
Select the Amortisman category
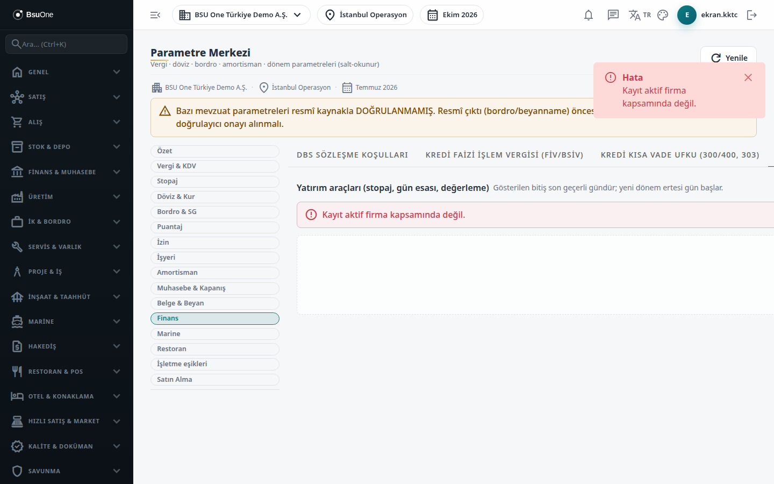215,273
